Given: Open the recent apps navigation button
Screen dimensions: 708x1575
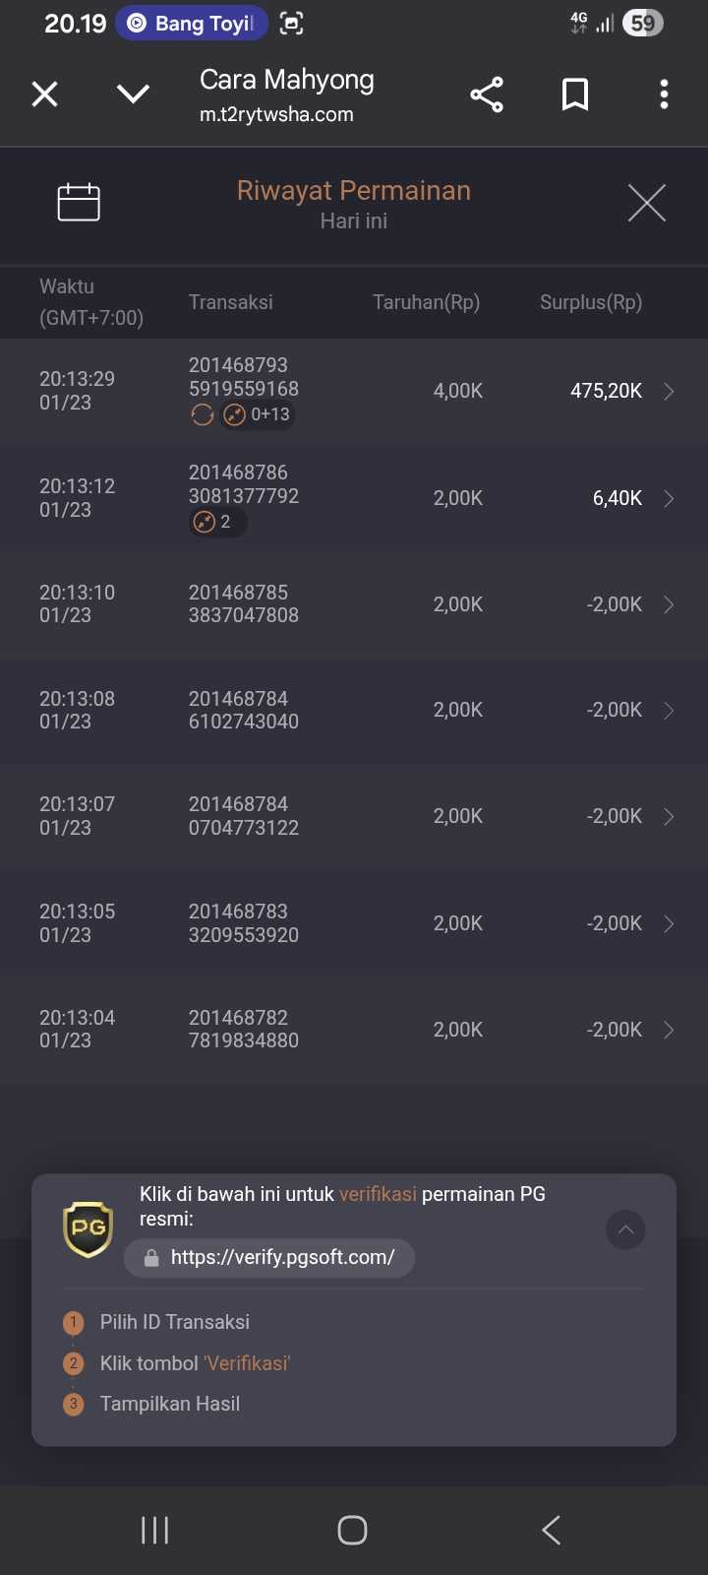Looking at the screenshot, I should (x=155, y=1530).
